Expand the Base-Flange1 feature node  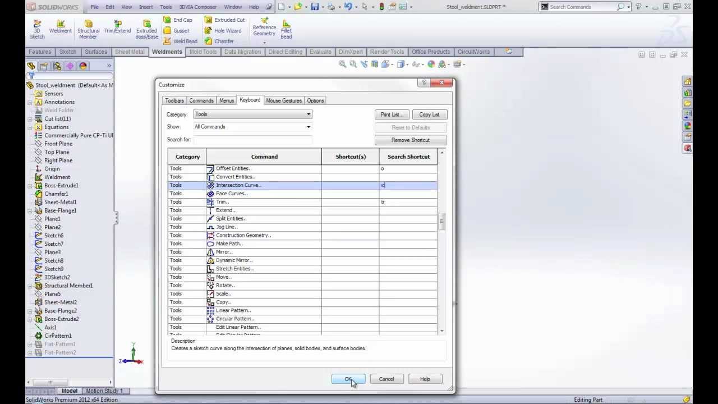(30, 210)
